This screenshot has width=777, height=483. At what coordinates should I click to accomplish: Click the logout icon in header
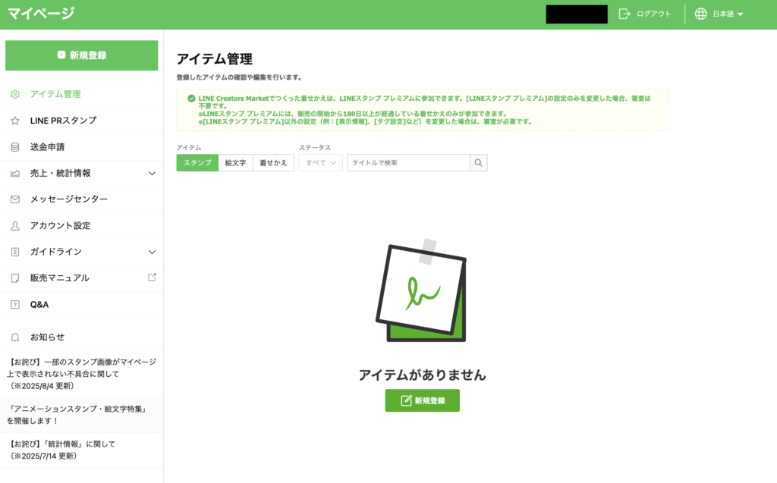click(x=624, y=14)
